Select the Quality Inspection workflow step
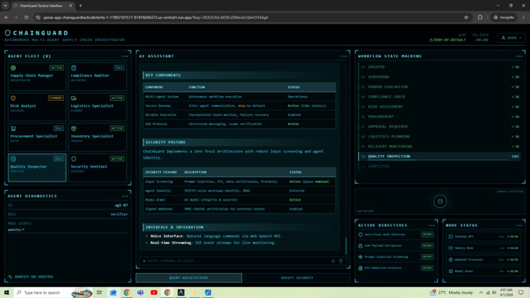530x298 pixels. (x=441, y=157)
